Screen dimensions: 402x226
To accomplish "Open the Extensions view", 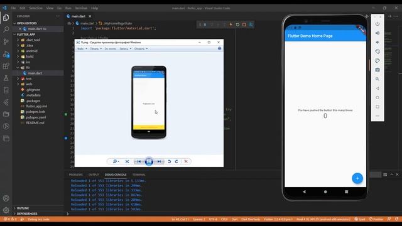I will pyautogui.click(x=6, y=66).
